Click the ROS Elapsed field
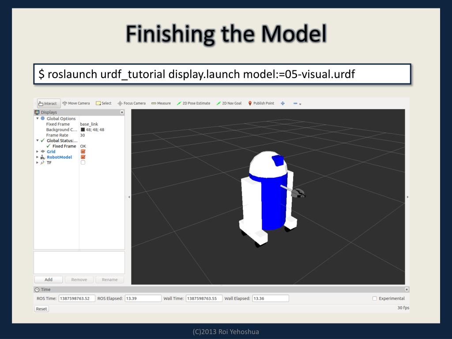 [143, 298]
